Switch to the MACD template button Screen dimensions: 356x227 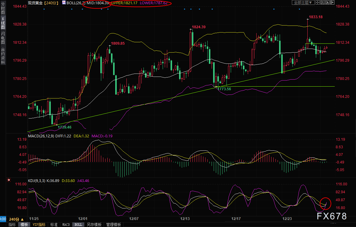click(x=66, y=225)
